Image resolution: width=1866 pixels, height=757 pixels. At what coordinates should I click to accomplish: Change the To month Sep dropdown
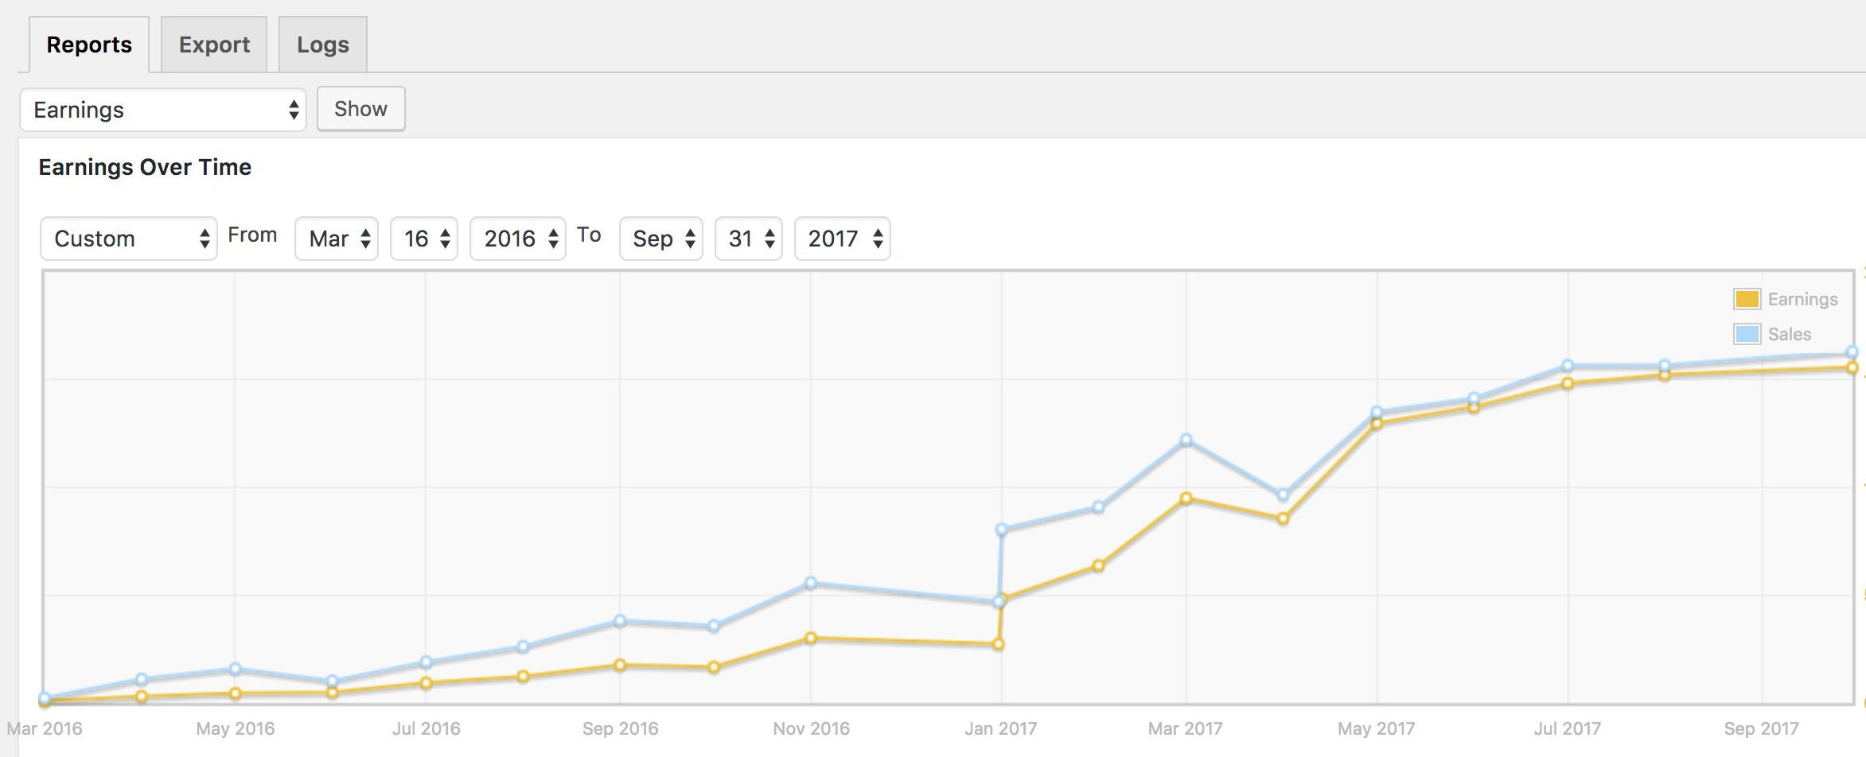pos(661,239)
